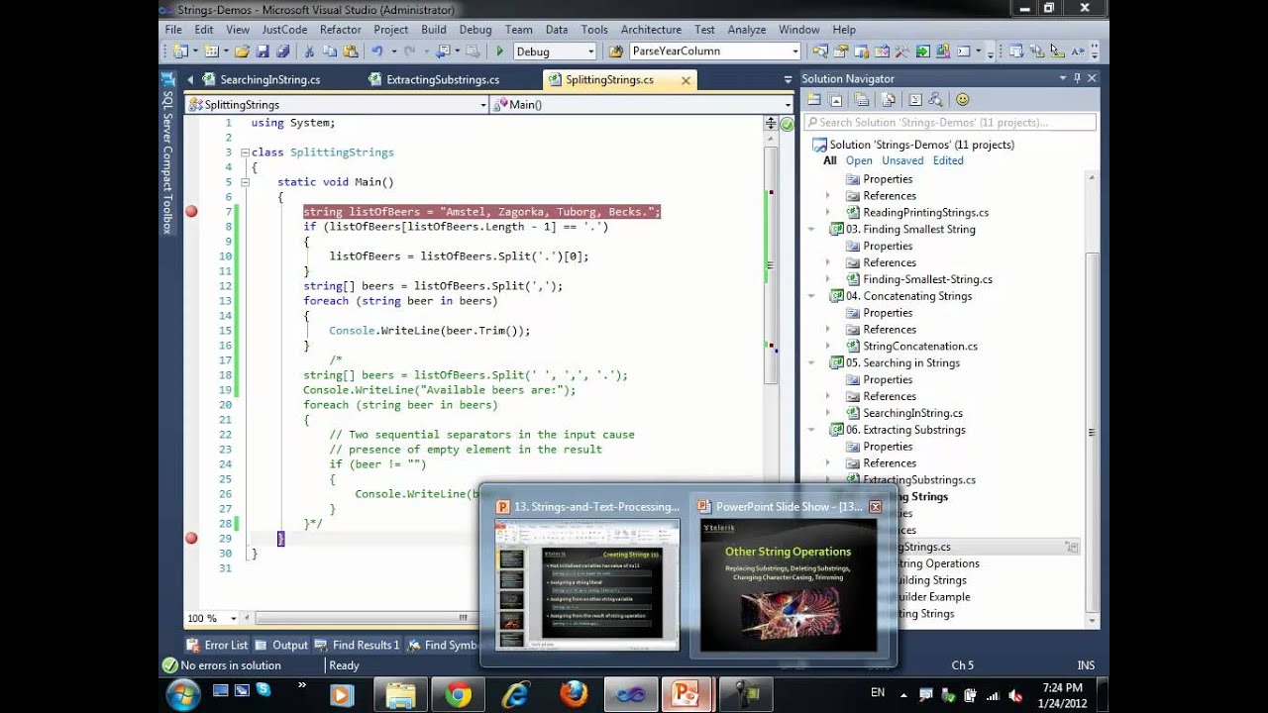Open the Architecture menu
Viewport: 1268px width, 713px height.
(x=651, y=30)
